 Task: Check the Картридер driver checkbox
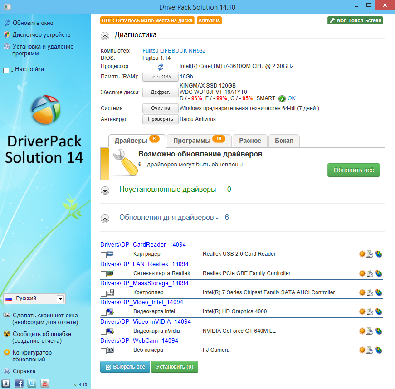pyautogui.click(x=103, y=255)
